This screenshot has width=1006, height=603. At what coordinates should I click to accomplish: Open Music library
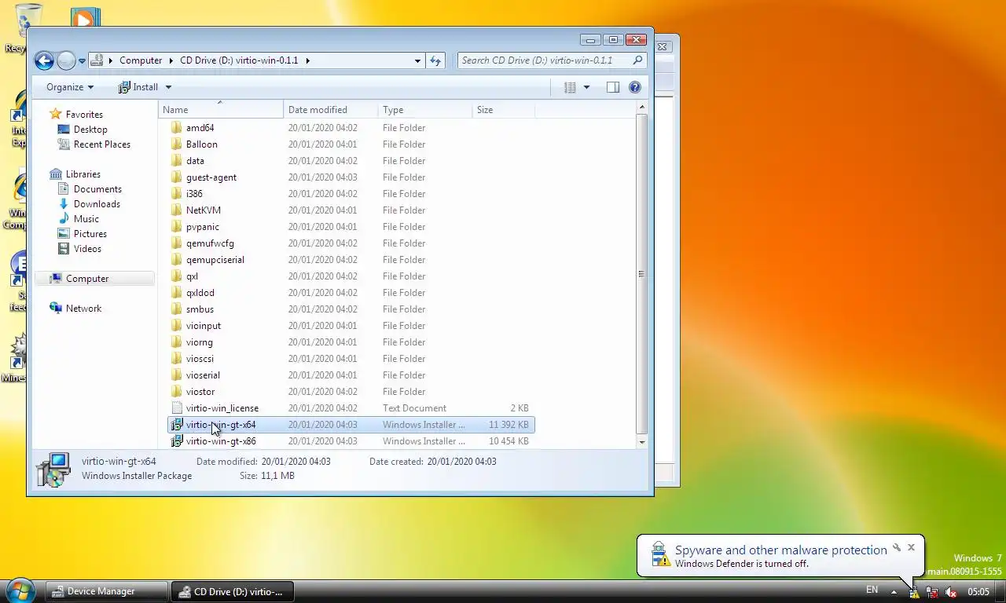pos(86,219)
